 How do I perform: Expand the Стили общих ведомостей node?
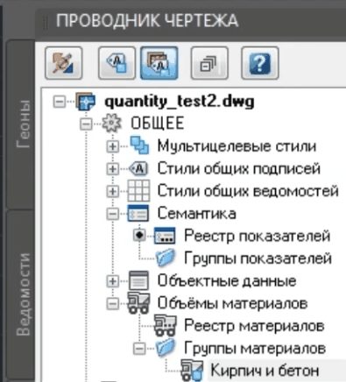pyautogui.click(x=113, y=192)
